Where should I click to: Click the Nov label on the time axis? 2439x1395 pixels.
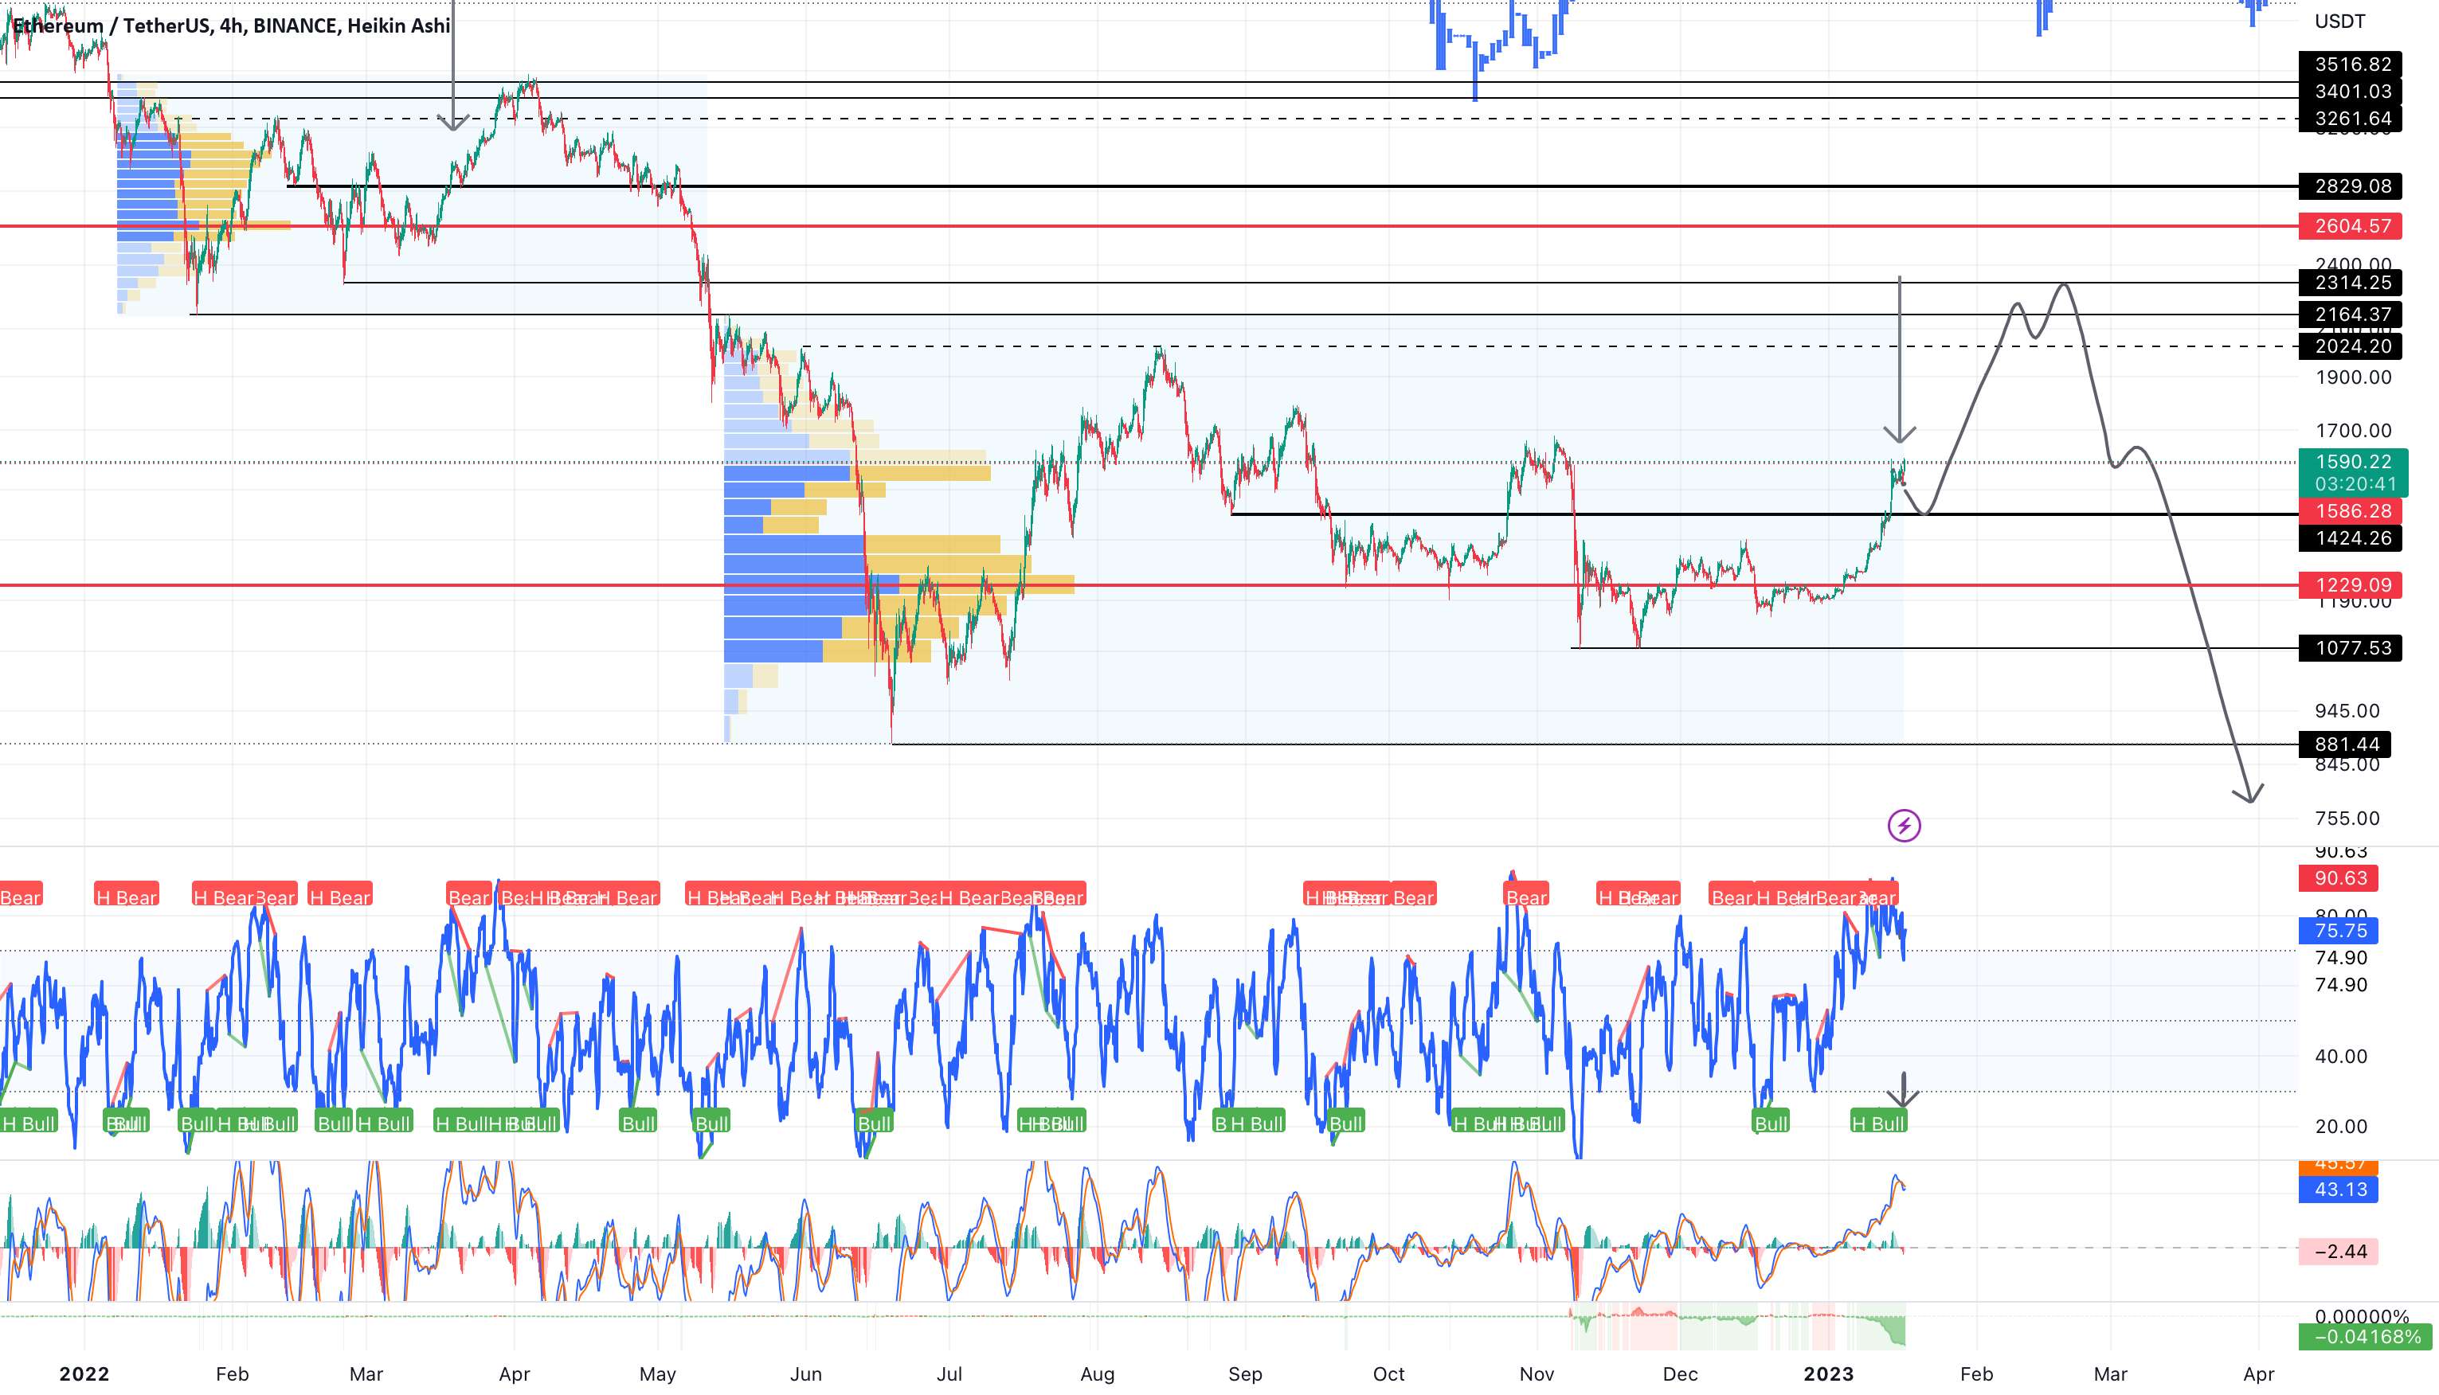[x=1537, y=1374]
